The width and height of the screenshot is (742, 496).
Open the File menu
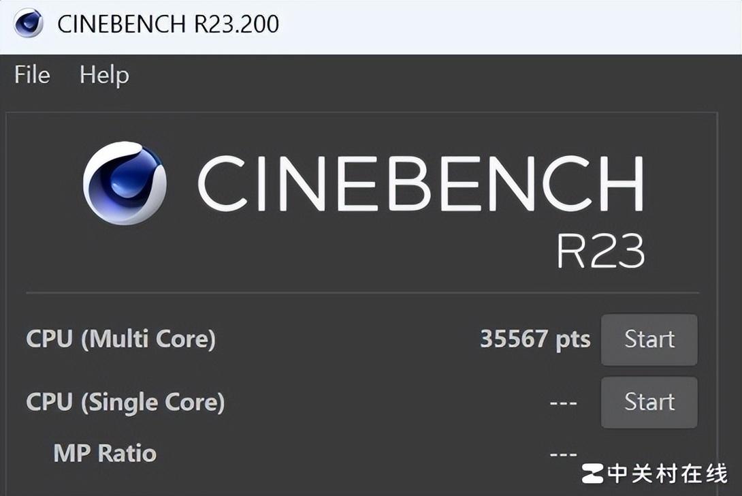point(32,74)
